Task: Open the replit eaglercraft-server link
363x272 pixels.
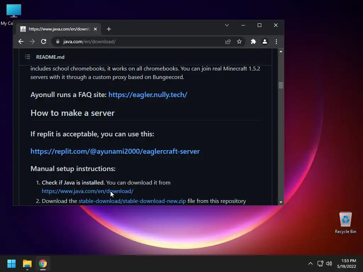Action: tap(115, 151)
